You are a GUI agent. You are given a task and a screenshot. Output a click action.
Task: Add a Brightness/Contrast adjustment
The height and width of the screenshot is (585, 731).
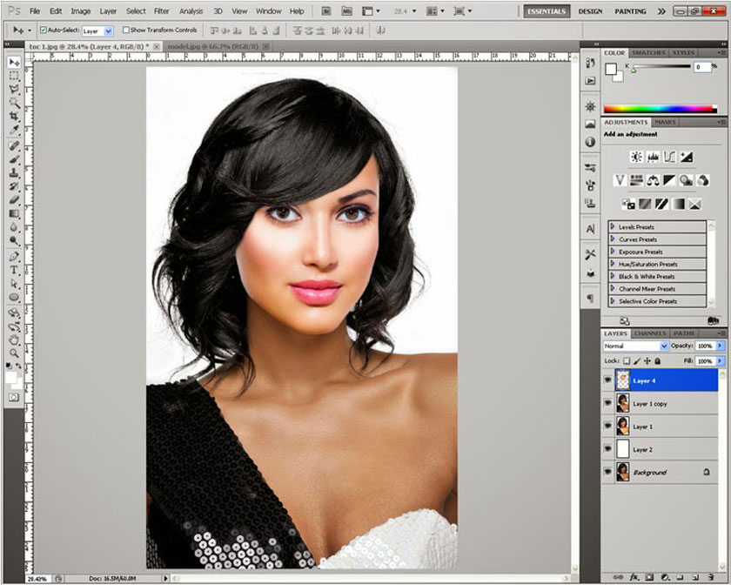[x=636, y=157]
